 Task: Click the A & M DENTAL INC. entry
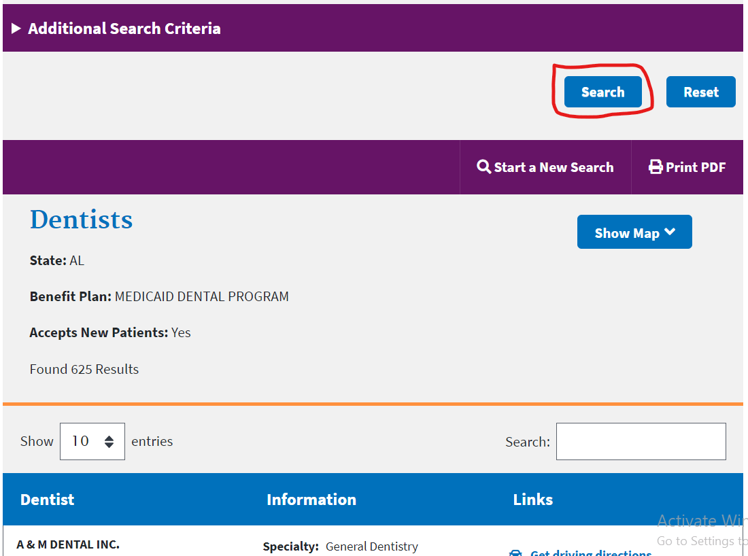point(68,544)
